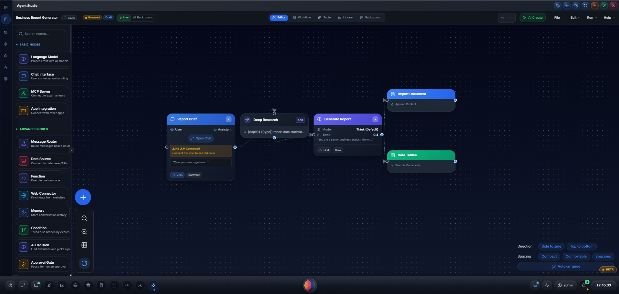Undo the last action

[502, 18]
